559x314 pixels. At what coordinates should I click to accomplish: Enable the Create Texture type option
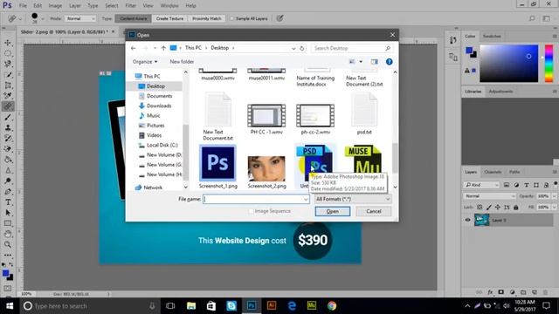(169, 18)
